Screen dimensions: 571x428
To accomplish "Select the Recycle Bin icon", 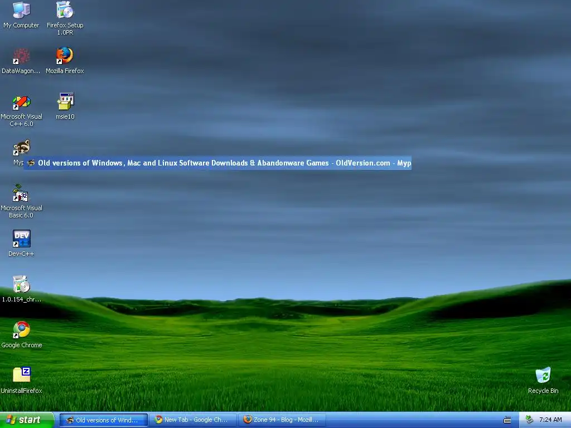I will tap(543, 380).
